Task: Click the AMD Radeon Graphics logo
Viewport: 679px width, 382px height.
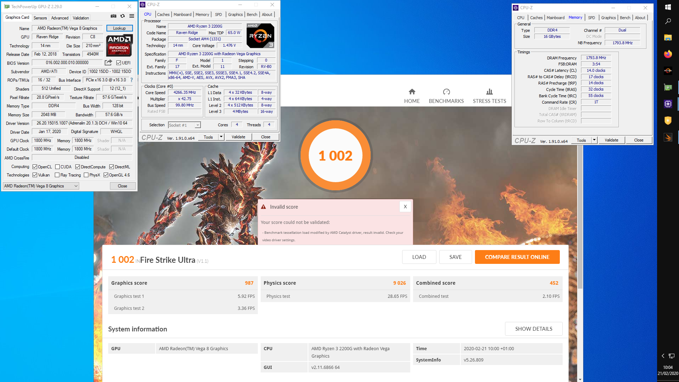Action: (120, 46)
